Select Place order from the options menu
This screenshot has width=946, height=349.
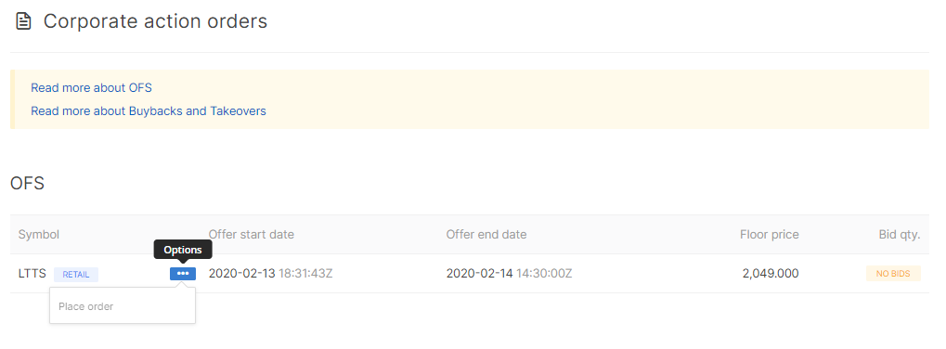(x=85, y=306)
